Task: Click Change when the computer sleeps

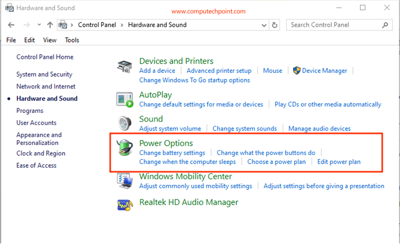Action: coord(187,162)
